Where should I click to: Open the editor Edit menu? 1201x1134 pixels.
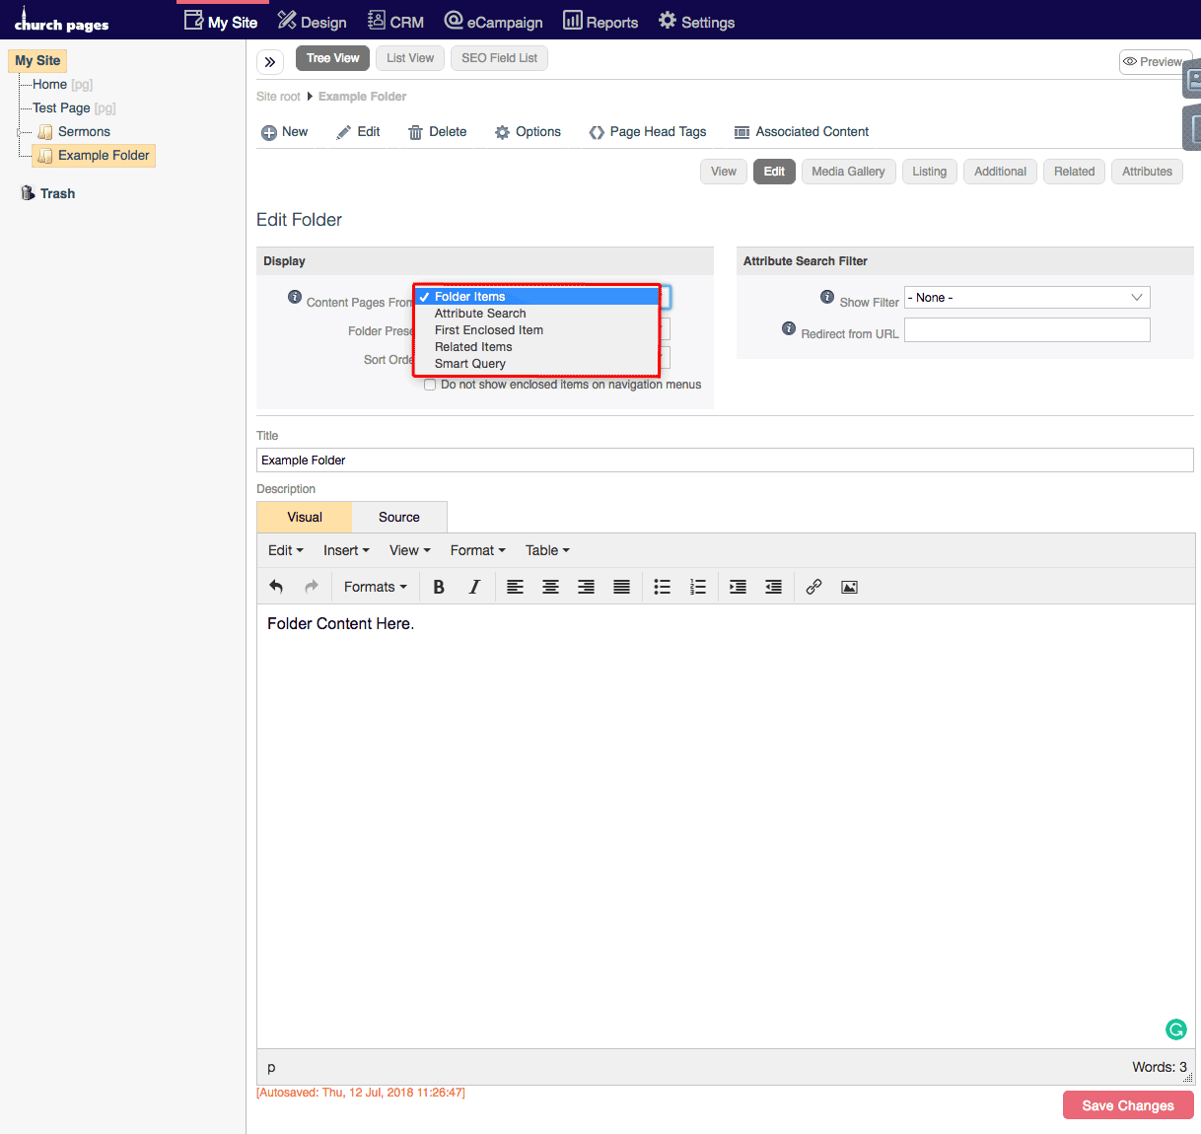click(286, 550)
